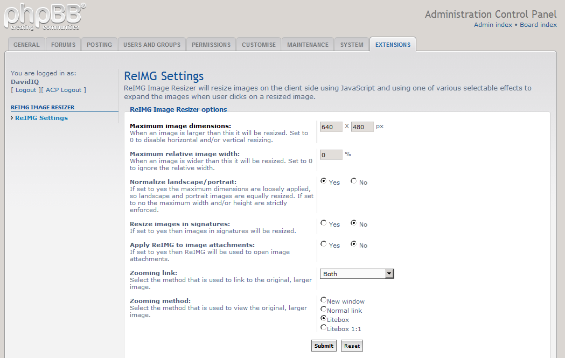The width and height of the screenshot is (565, 358).
Task: Choose Litebox 1:1 zooming method
Action: pos(323,327)
